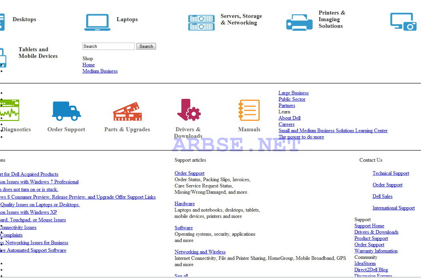
Task: Open Order Support link under Support Home
Action: [369, 245]
